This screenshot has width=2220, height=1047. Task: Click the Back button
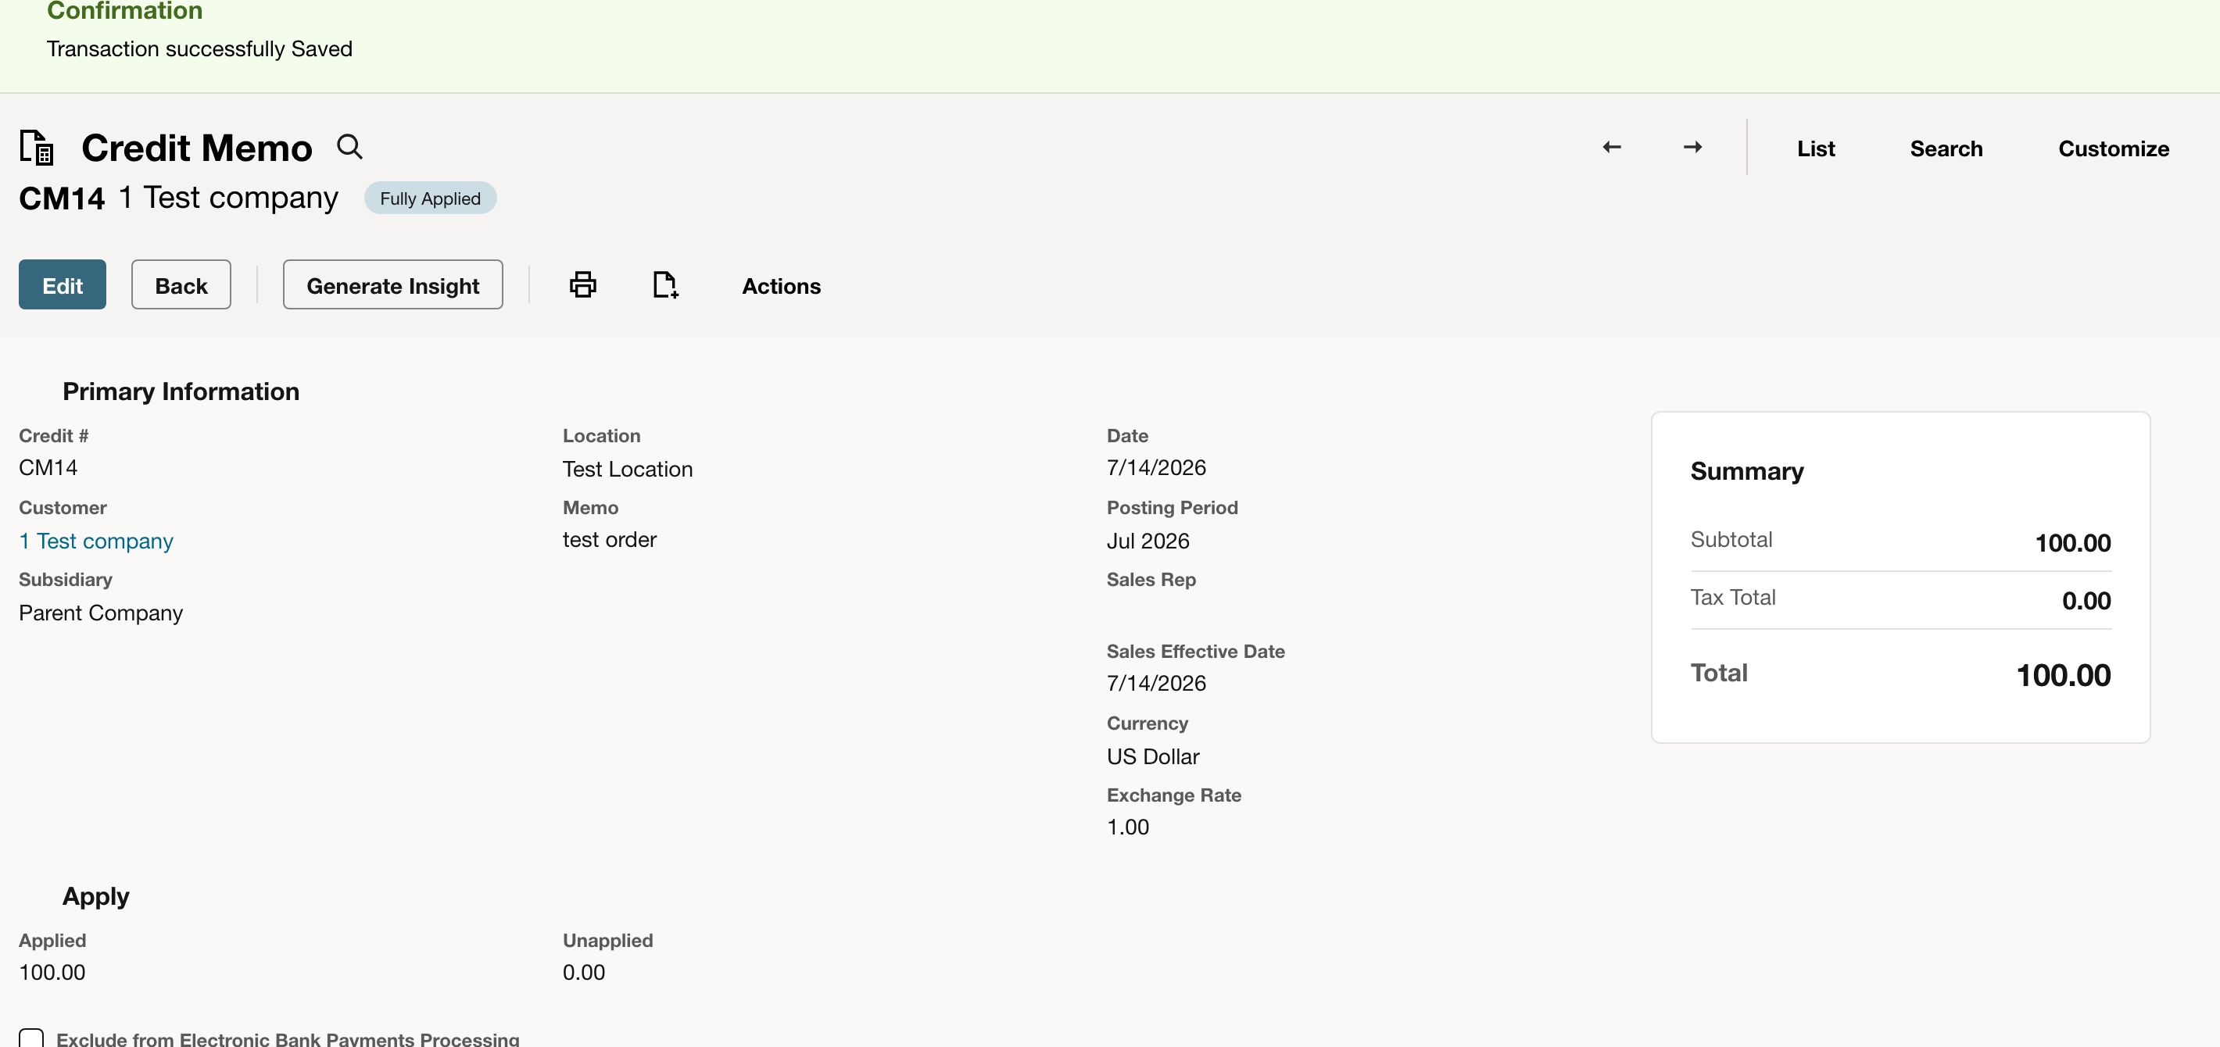[181, 284]
